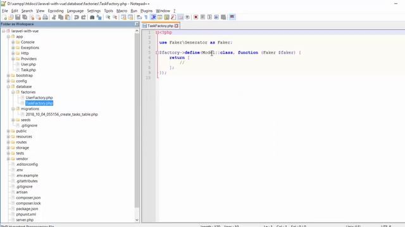Viewport: 405px width, 227px height.
Task: Open the Encoding menu
Action: [x=56, y=11]
